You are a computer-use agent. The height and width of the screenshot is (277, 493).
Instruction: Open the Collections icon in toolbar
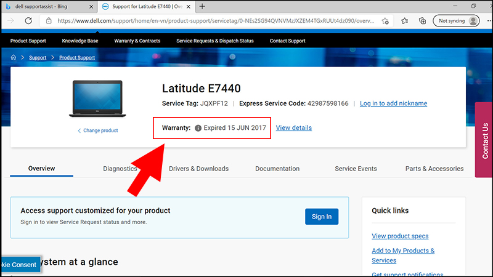point(423,20)
